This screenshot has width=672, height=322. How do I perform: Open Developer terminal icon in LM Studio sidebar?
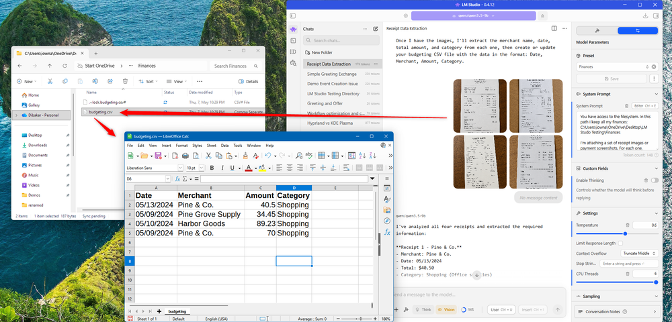coord(293,41)
